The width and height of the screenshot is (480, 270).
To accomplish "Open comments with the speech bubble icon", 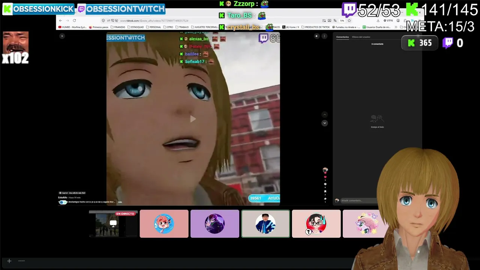I will click(x=325, y=184).
